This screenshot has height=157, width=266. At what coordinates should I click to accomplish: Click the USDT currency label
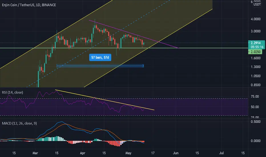[x=257, y=4]
